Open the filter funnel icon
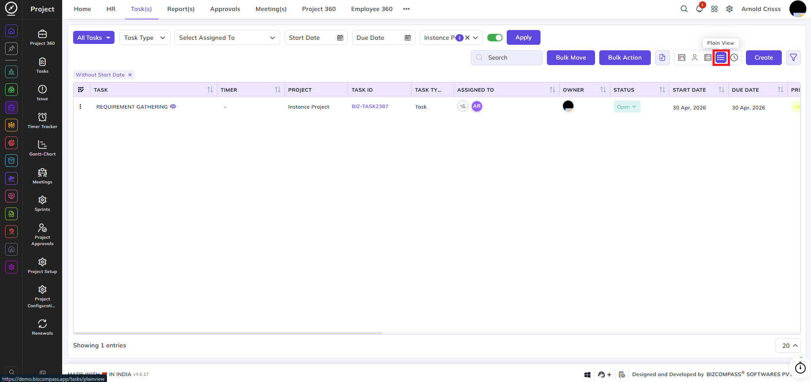 pyautogui.click(x=793, y=57)
